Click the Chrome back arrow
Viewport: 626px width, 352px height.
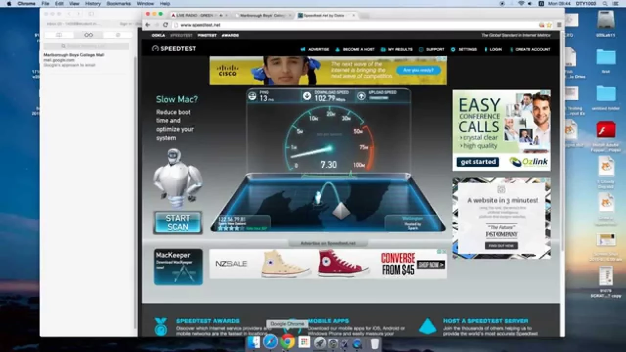147,25
